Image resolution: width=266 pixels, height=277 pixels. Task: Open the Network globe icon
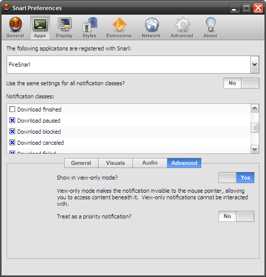click(151, 28)
